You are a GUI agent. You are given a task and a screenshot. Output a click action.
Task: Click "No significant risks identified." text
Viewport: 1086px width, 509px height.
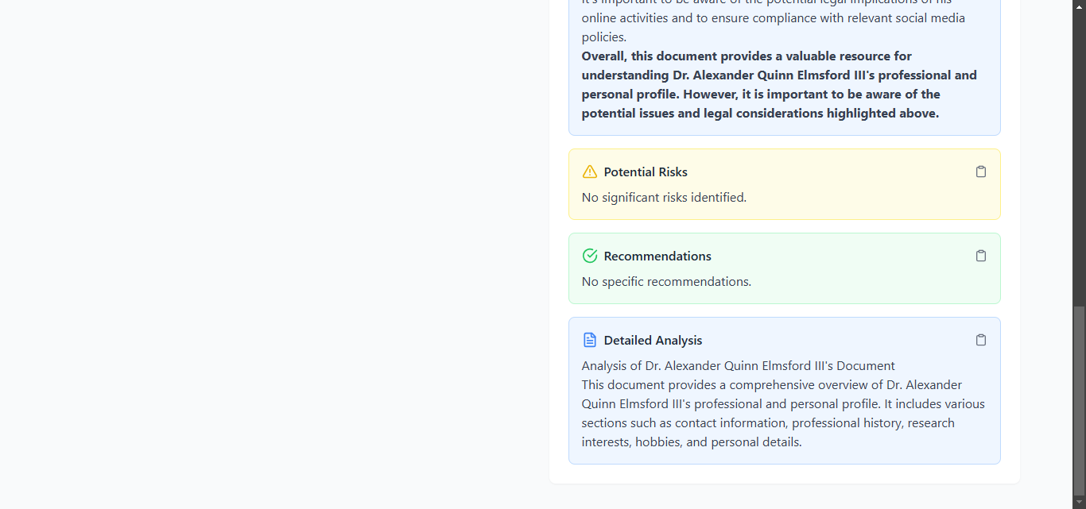pos(664,198)
